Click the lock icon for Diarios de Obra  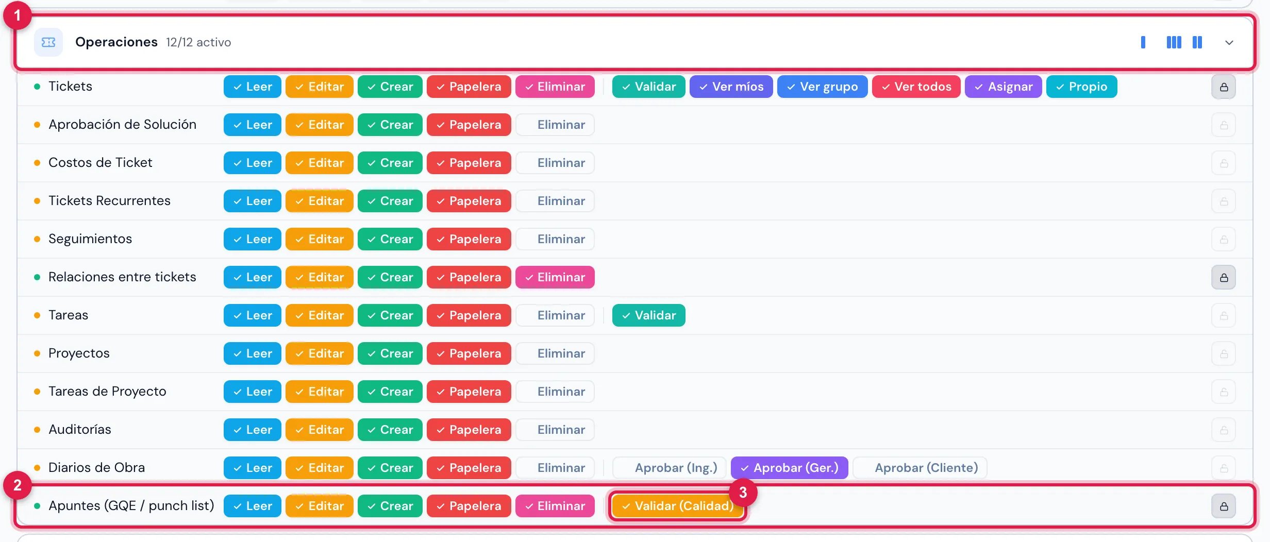(1224, 468)
